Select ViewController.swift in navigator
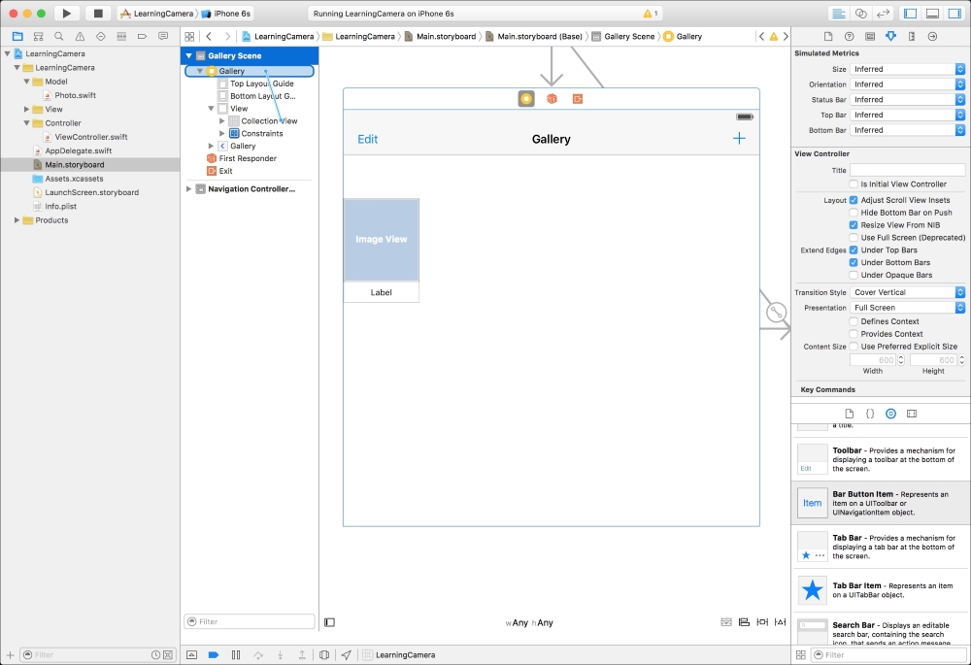This screenshot has height=665, width=971. click(90, 137)
